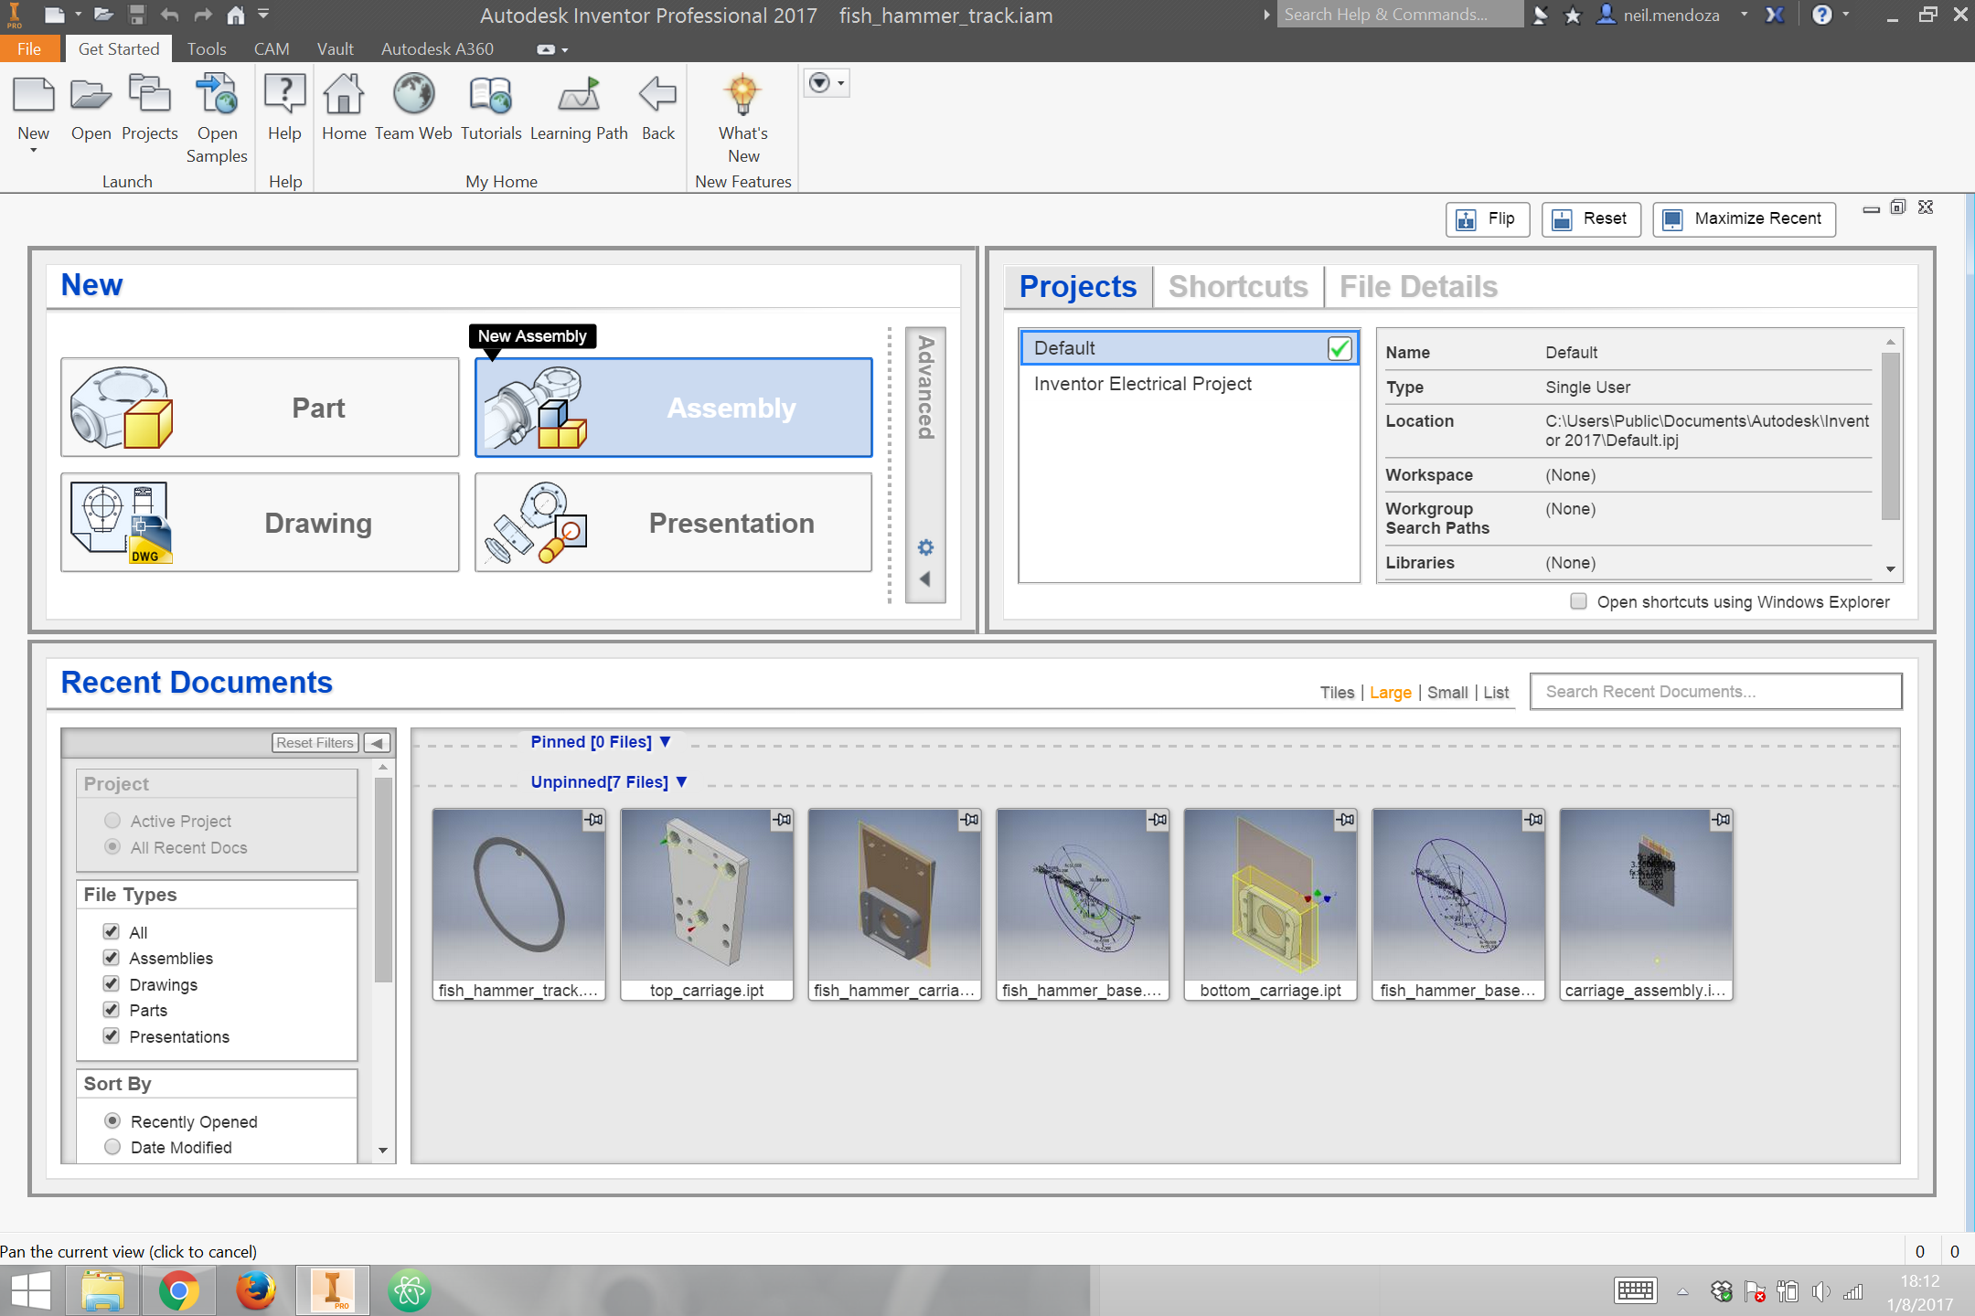Uncheck the Presentations file type filter
This screenshot has width=1975, height=1316.
[x=112, y=1035]
